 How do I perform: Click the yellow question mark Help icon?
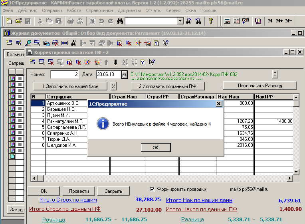(x=211, y=21)
